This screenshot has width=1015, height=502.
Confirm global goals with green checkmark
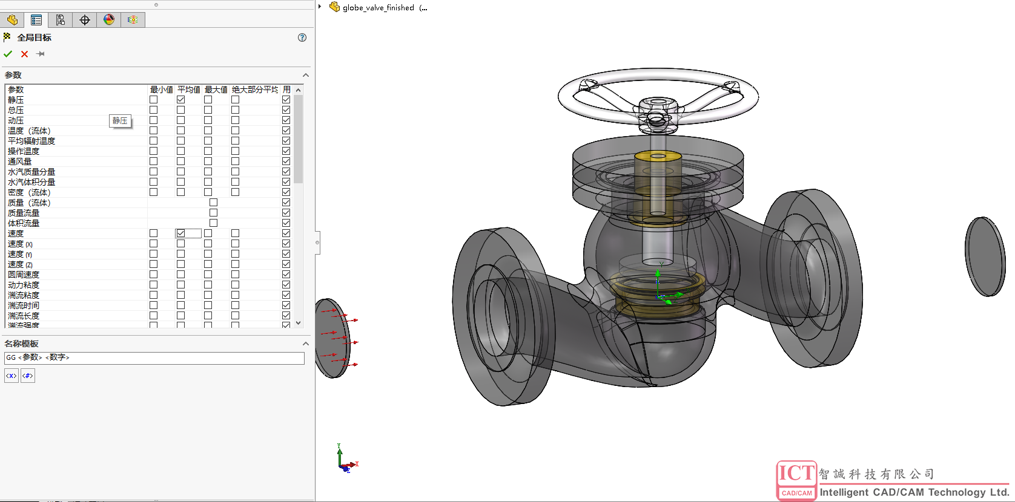click(x=8, y=54)
